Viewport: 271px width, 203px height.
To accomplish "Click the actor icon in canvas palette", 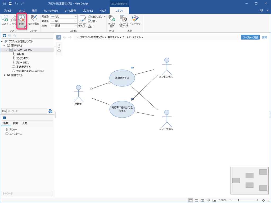I will 59,46.
